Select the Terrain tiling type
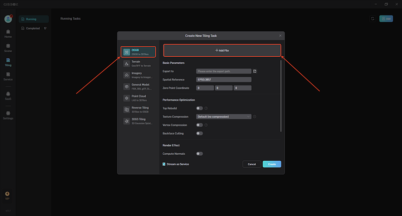The image size is (402, 216). point(138,64)
